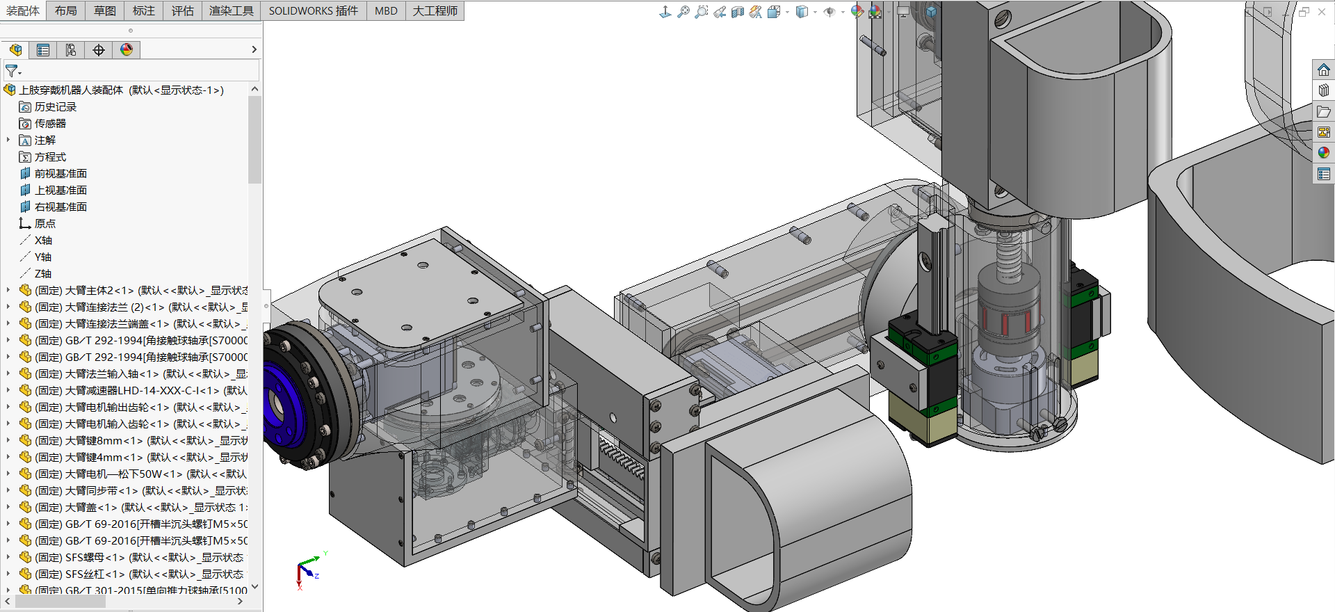The width and height of the screenshot is (1335, 612).
Task: Click the Dynamic Annotation Views icon
Action: [x=756, y=11]
